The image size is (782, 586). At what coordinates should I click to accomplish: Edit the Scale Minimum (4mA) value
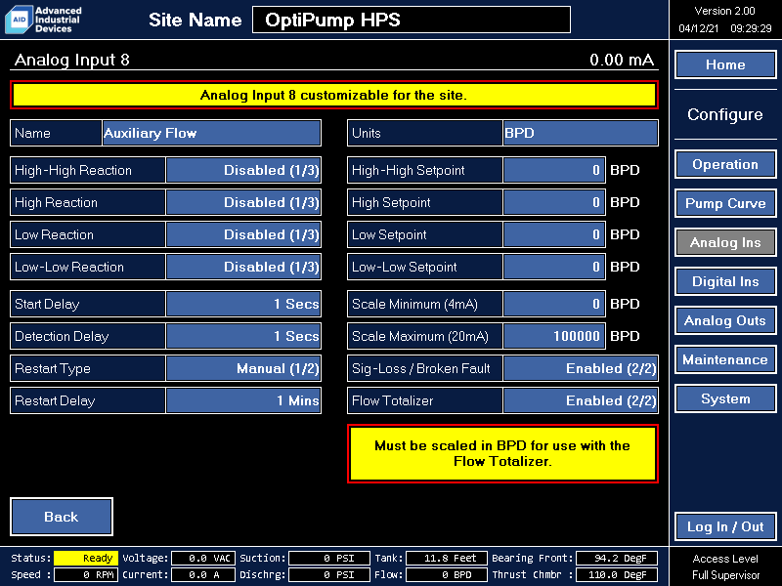pyautogui.click(x=554, y=304)
